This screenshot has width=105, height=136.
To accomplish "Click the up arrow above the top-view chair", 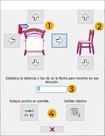I will click(x=36, y=17).
